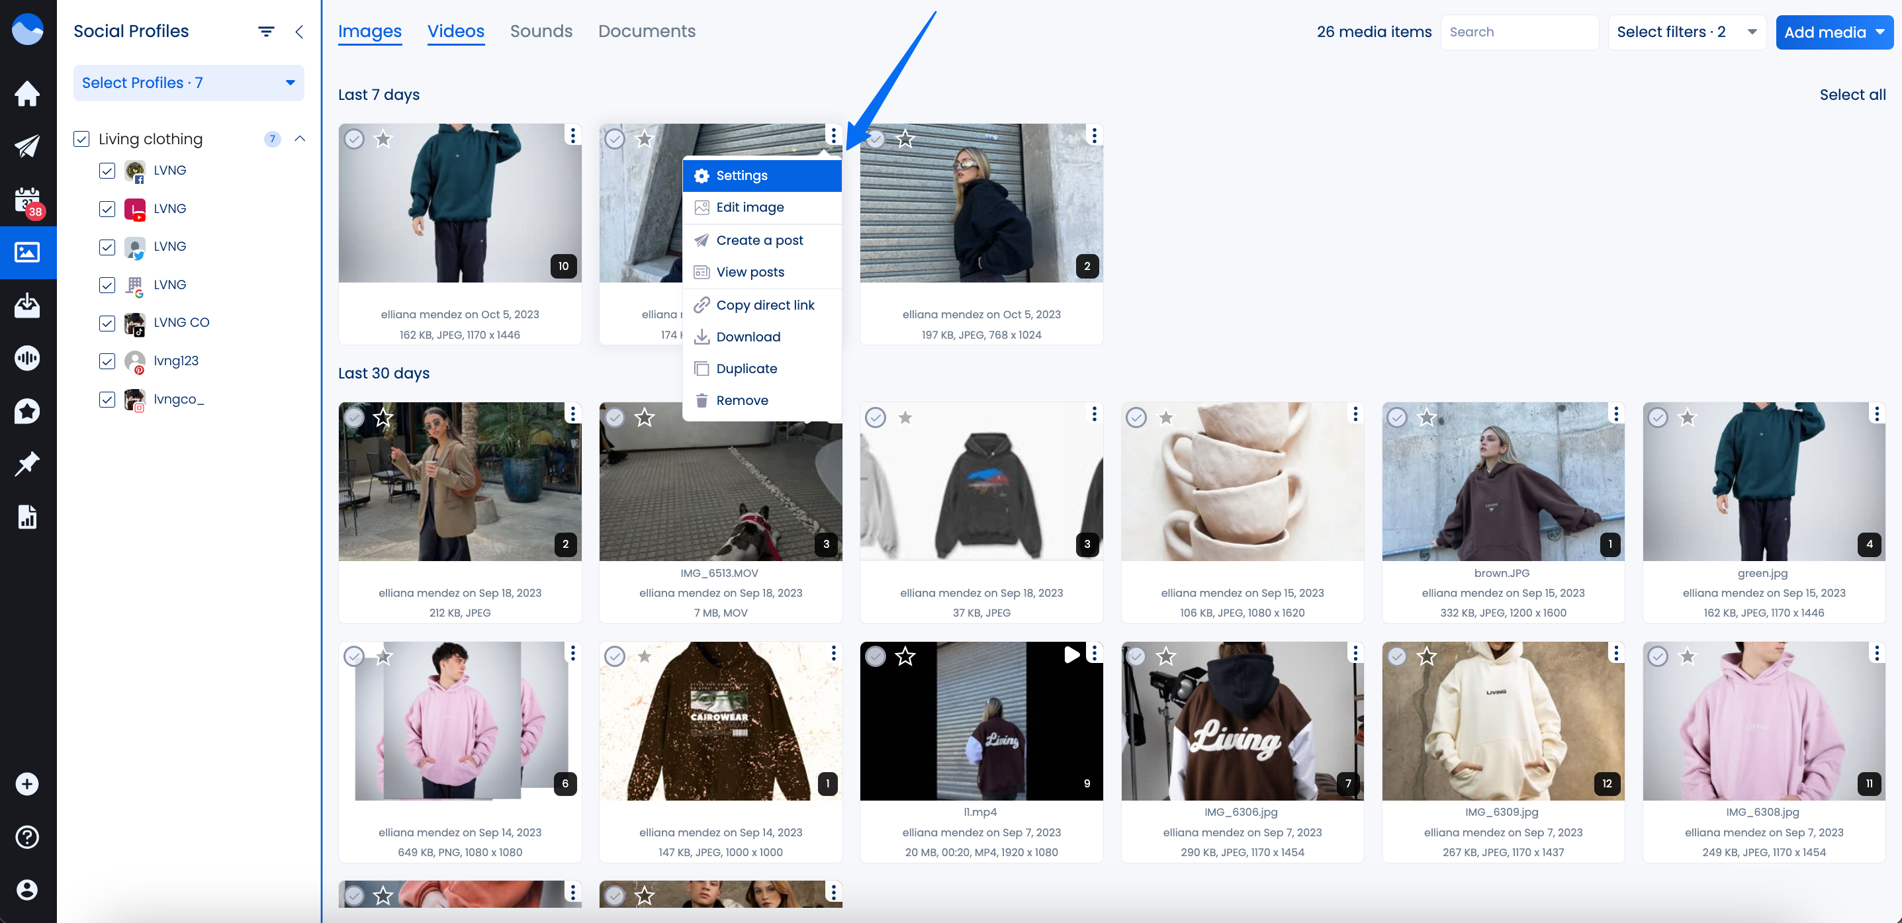Open three-dot menu on 11.mp4 card
The height and width of the screenshot is (923, 1902).
(1094, 654)
